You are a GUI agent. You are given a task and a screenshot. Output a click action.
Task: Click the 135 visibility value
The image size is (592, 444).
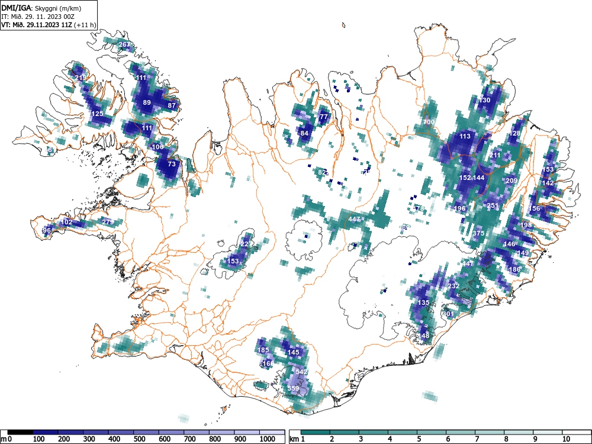coord(424,303)
